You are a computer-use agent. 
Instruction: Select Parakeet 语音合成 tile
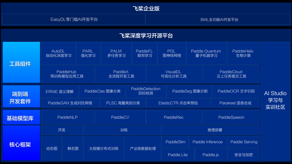[235, 103]
